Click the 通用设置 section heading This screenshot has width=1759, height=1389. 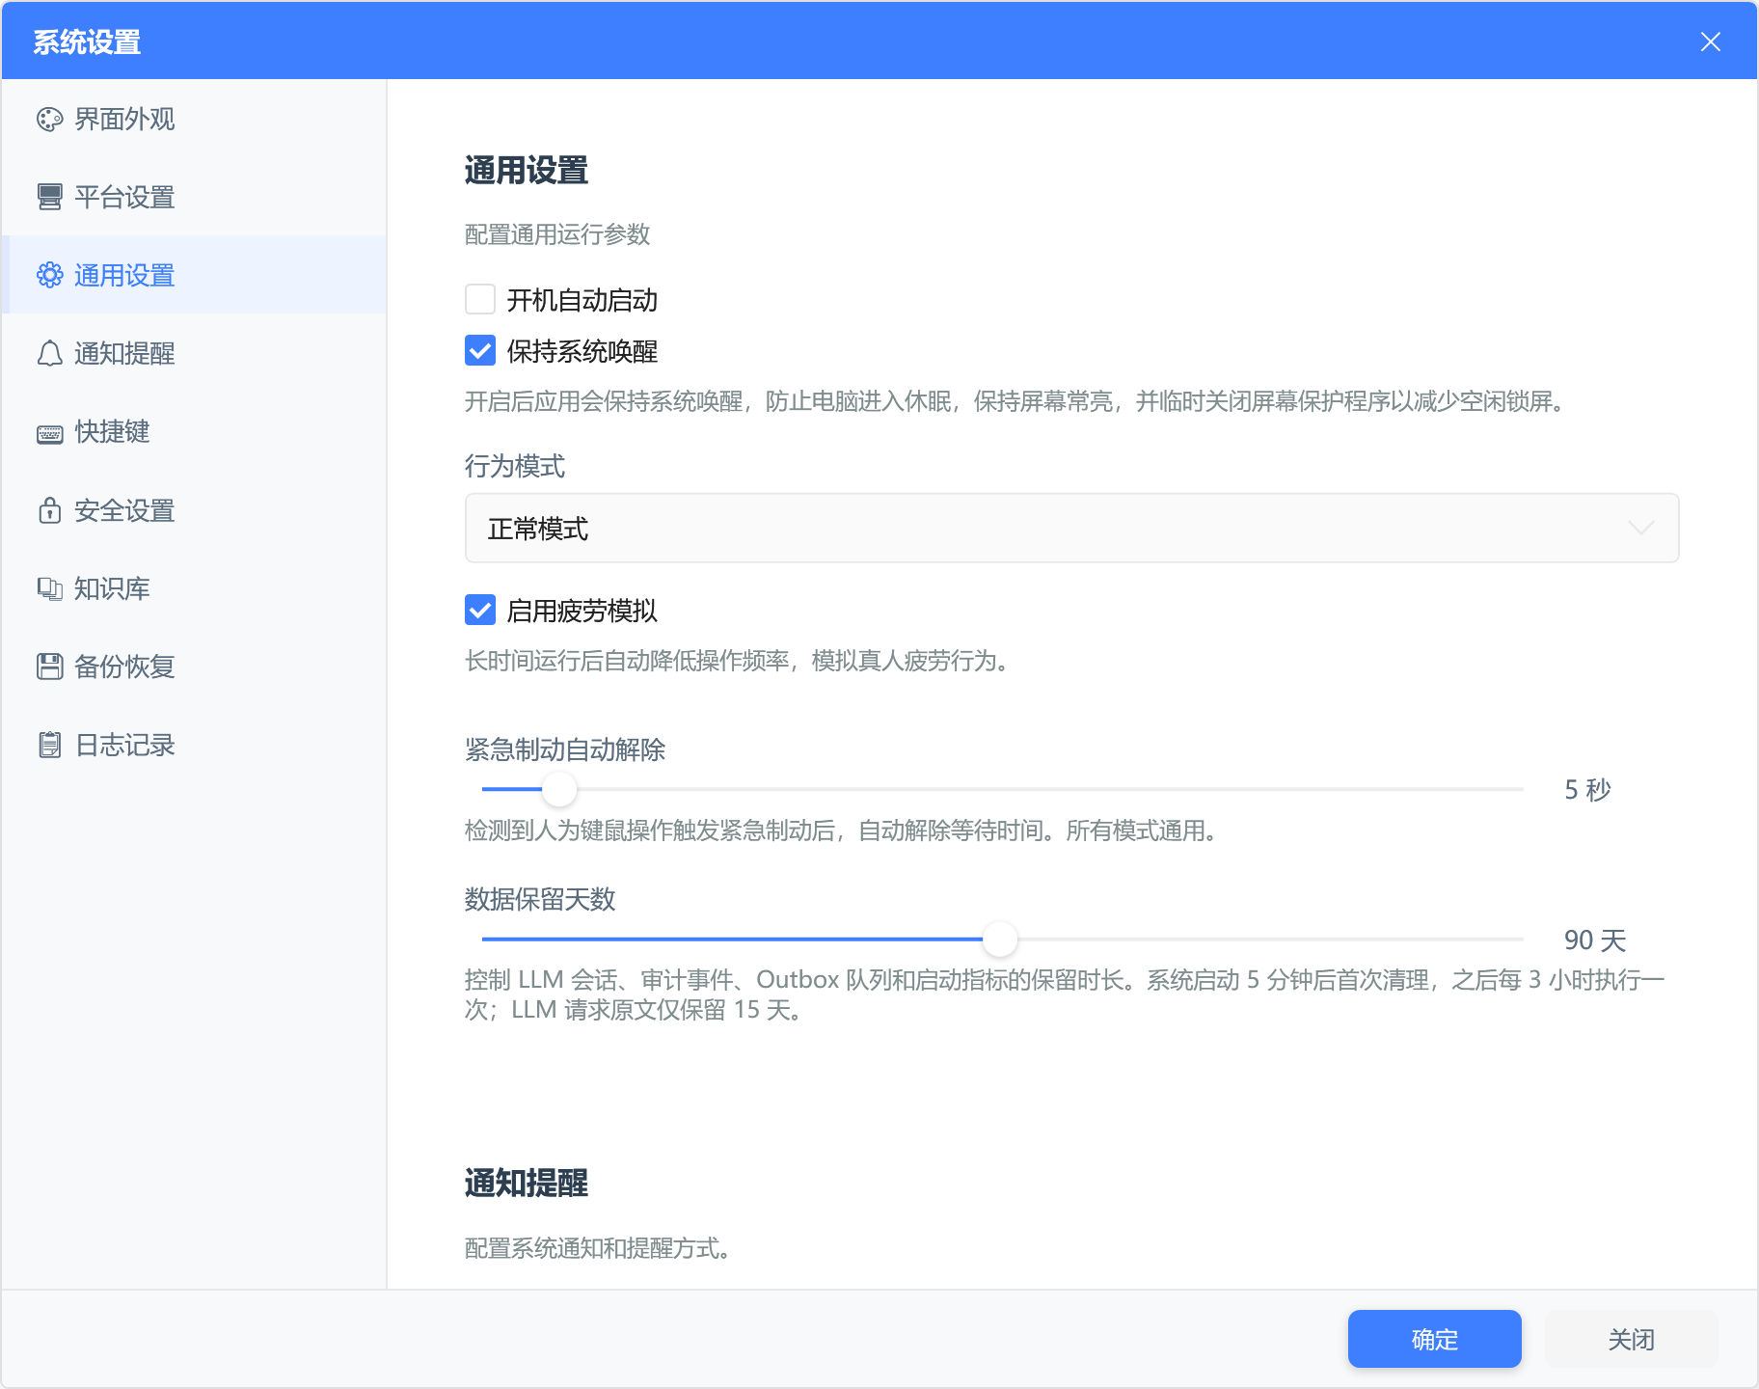pos(527,171)
